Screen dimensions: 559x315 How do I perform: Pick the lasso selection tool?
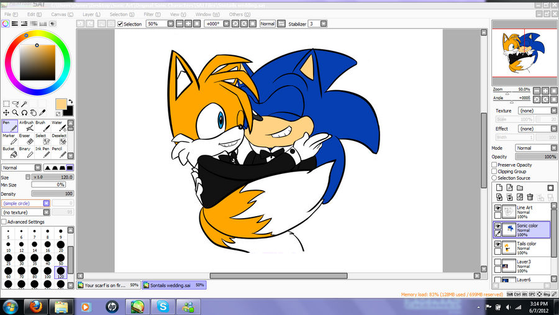[16, 104]
